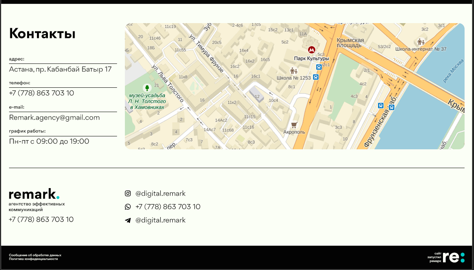Screen dimensions: 474x270
Task: Open the @digital.remark Instagram link
Action: click(160, 194)
